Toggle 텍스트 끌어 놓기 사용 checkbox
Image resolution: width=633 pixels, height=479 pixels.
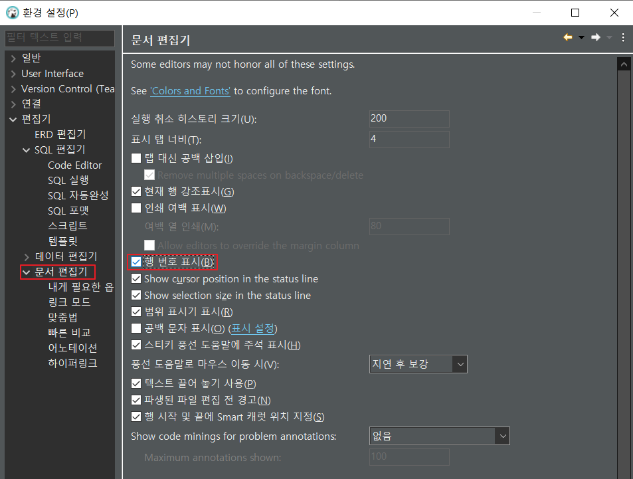click(x=136, y=383)
